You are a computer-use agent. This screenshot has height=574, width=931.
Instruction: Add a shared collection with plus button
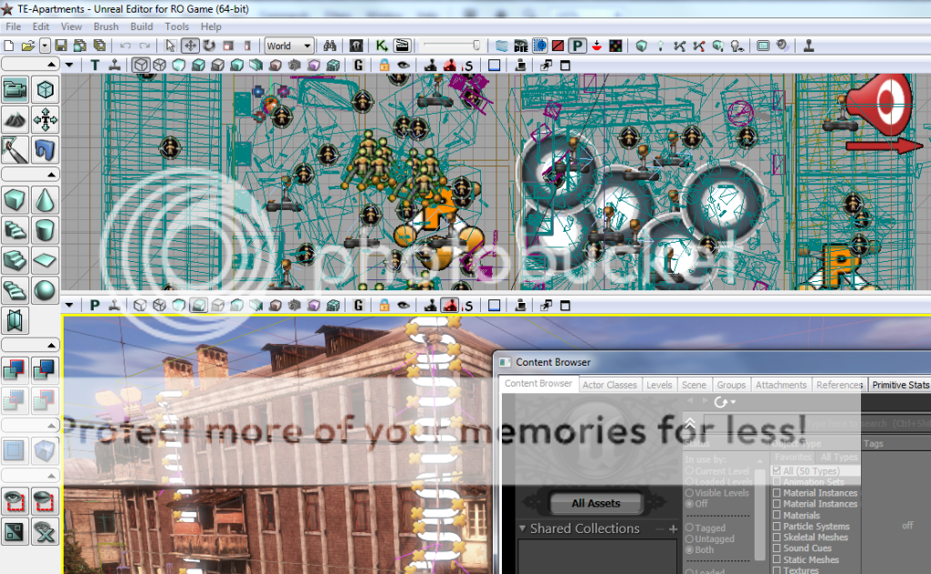pos(674,529)
